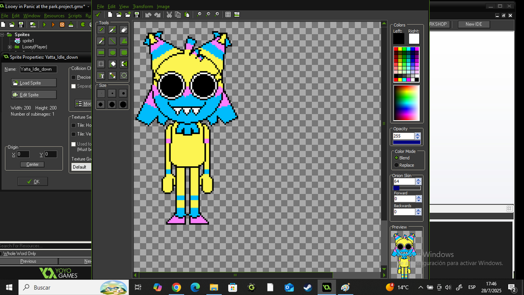
Task: Select the circular selection tool
Action: coord(123,76)
